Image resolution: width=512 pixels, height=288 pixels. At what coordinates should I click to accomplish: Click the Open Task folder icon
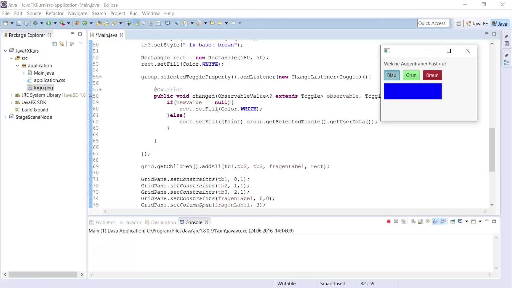pyautogui.click(x=106, y=23)
